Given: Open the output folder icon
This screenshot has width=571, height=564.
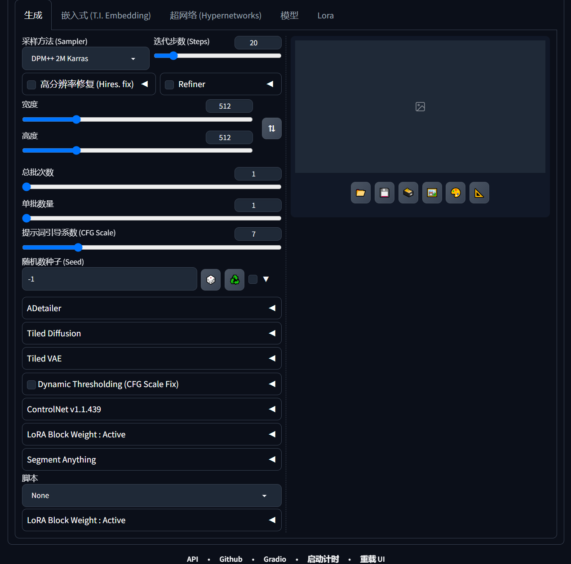Looking at the screenshot, I should [360, 193].
